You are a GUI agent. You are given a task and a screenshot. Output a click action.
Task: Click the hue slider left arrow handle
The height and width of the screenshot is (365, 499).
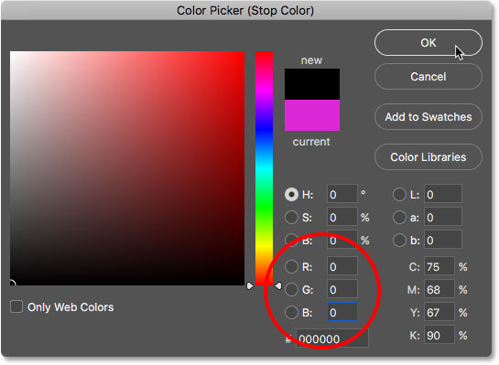point(250,286)
